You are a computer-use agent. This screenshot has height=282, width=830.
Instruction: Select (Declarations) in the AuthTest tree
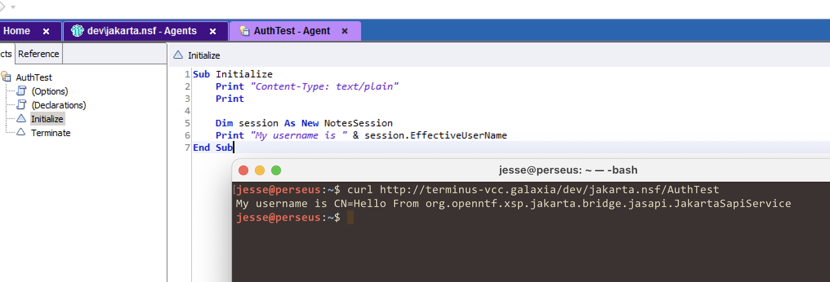coord(59,105)
